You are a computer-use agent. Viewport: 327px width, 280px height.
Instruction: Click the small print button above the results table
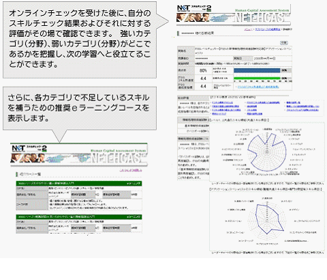[283, 42]
